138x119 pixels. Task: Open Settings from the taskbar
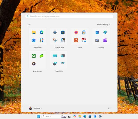[100, 116]
